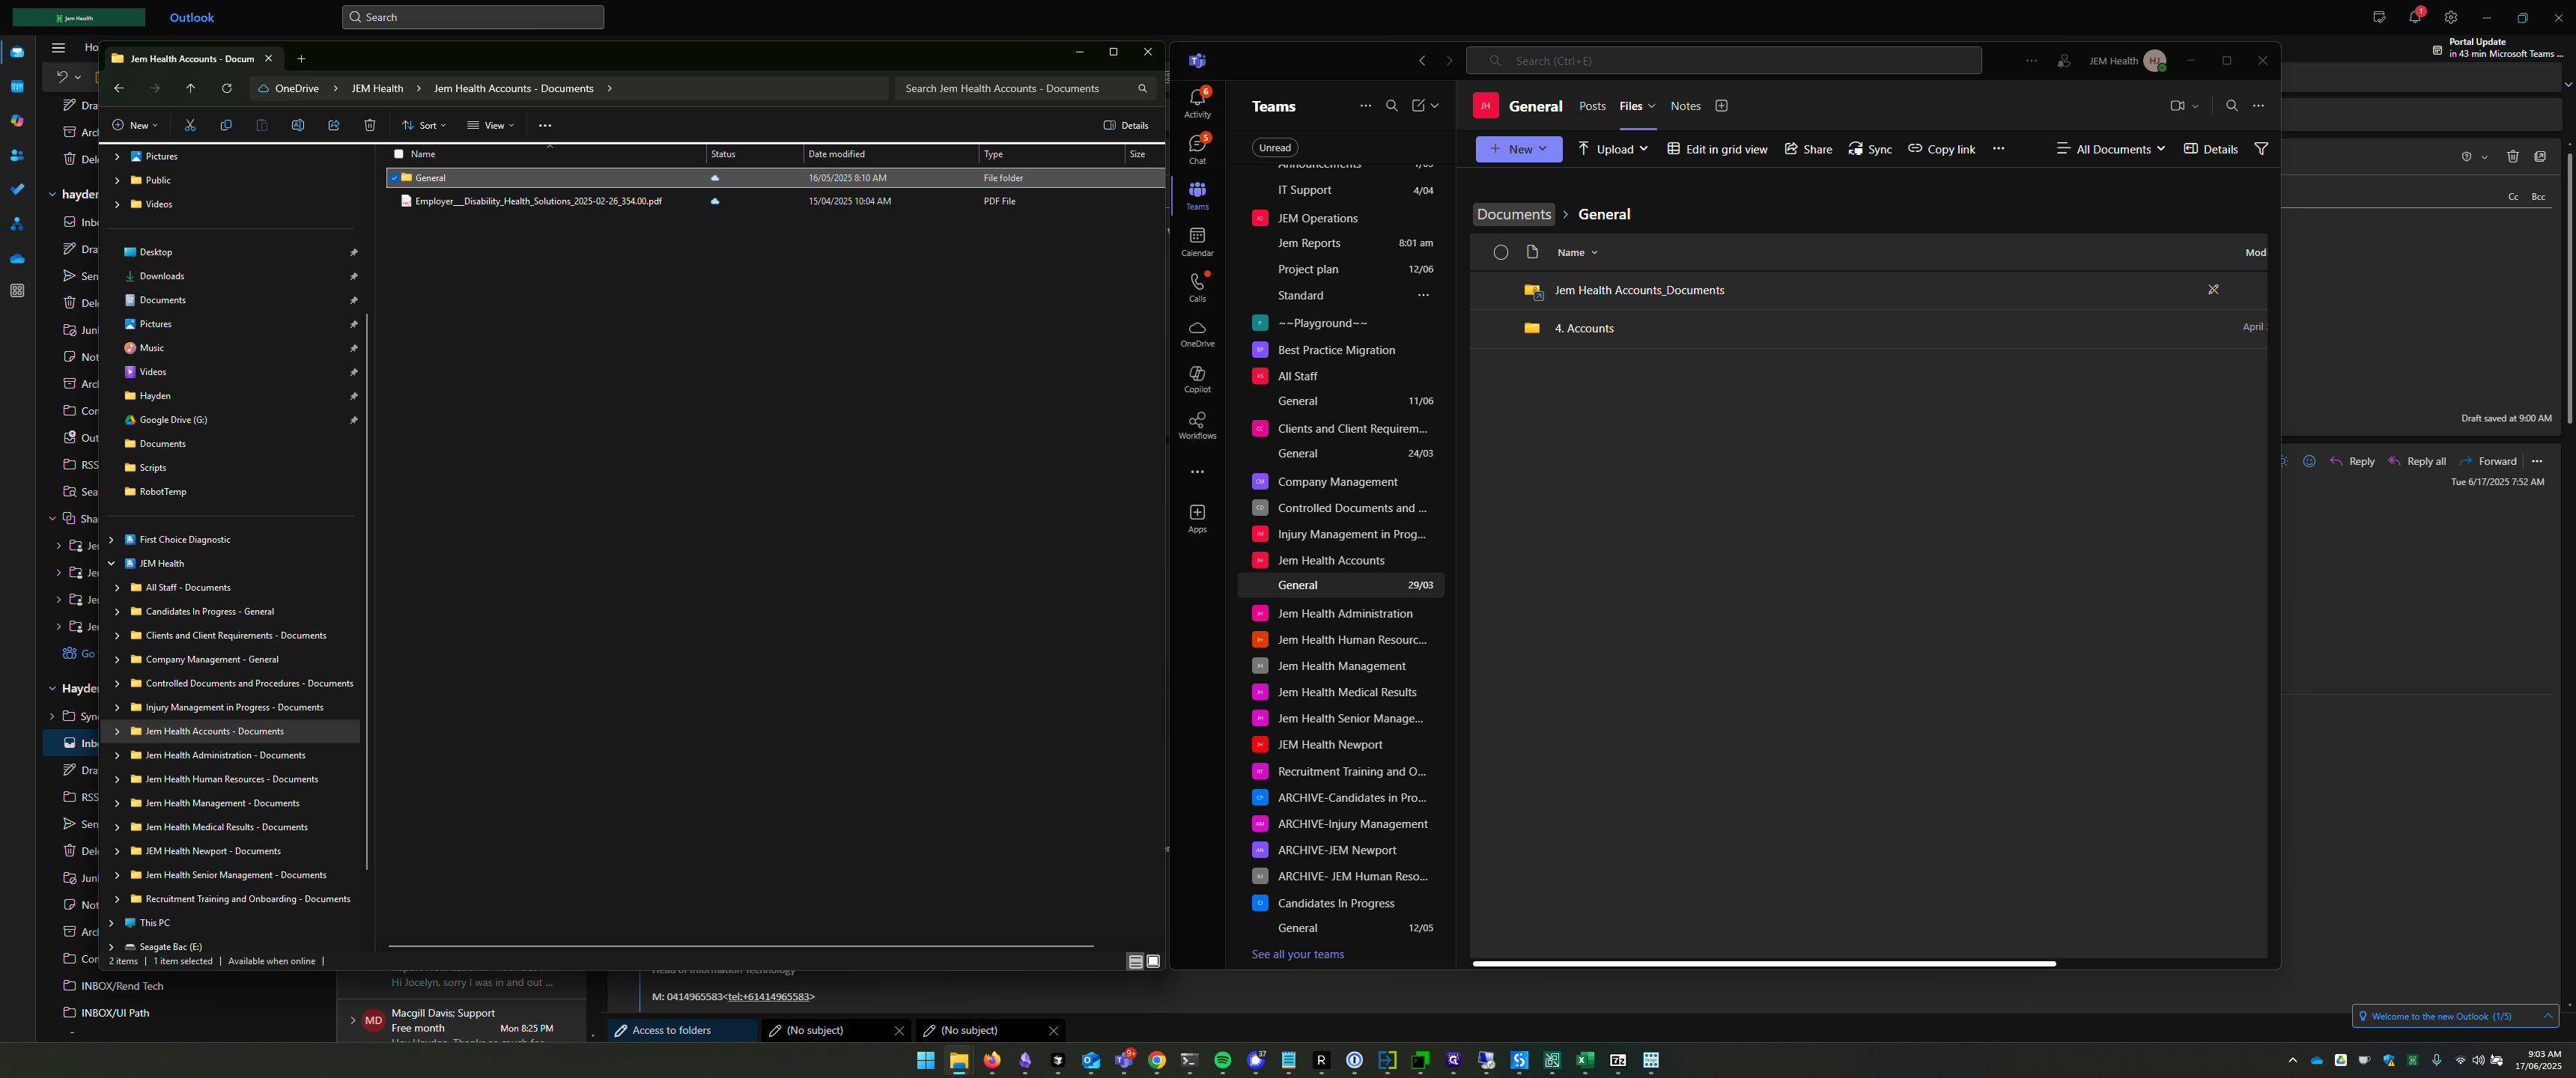The image size is (2576, 1078).
Task: Open the 4. Accounts folder in Teams Files
Action: pyautogui.click(x=1584, y=328)
